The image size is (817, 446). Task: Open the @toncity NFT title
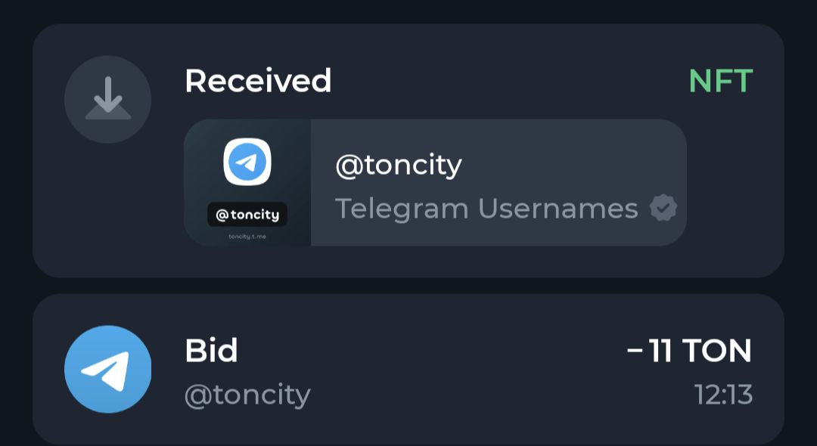coord(399,164)
